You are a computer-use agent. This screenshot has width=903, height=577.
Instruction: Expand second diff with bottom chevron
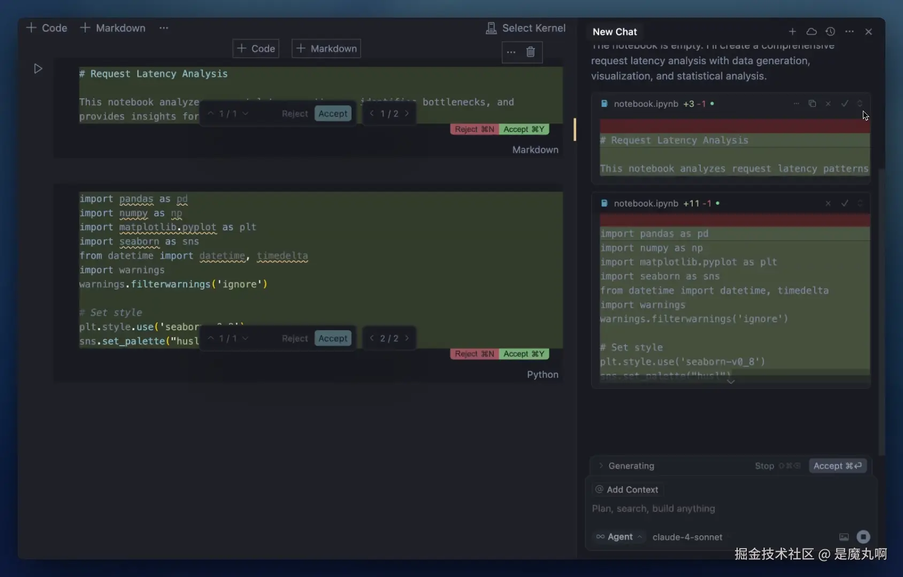click(731, 381)
